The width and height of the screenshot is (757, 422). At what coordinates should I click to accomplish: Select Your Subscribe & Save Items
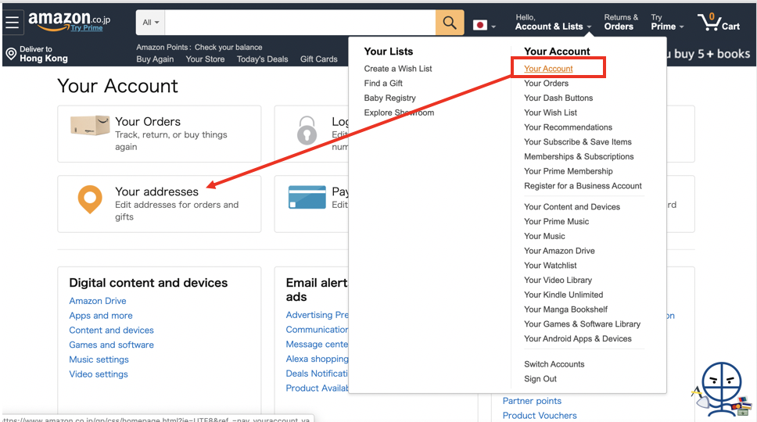click(578, 141)
